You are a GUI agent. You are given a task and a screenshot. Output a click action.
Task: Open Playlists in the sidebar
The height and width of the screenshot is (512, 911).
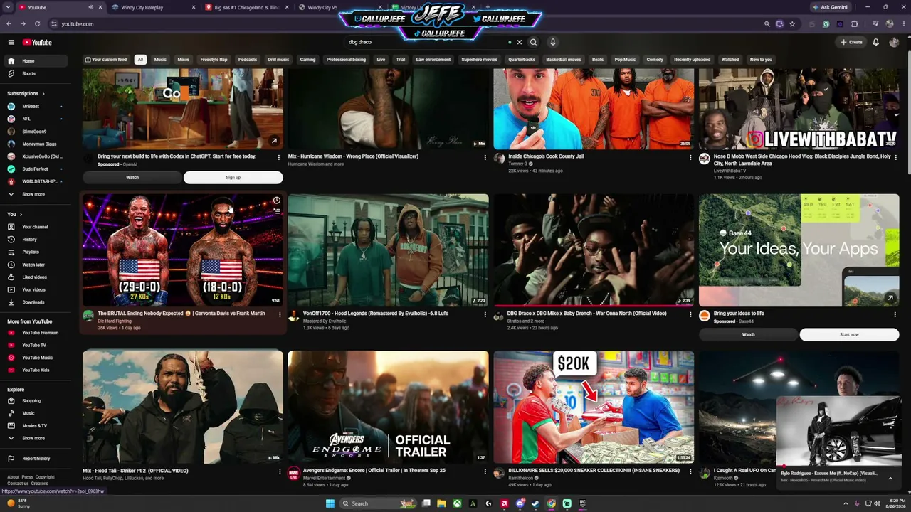coord(37,252)
